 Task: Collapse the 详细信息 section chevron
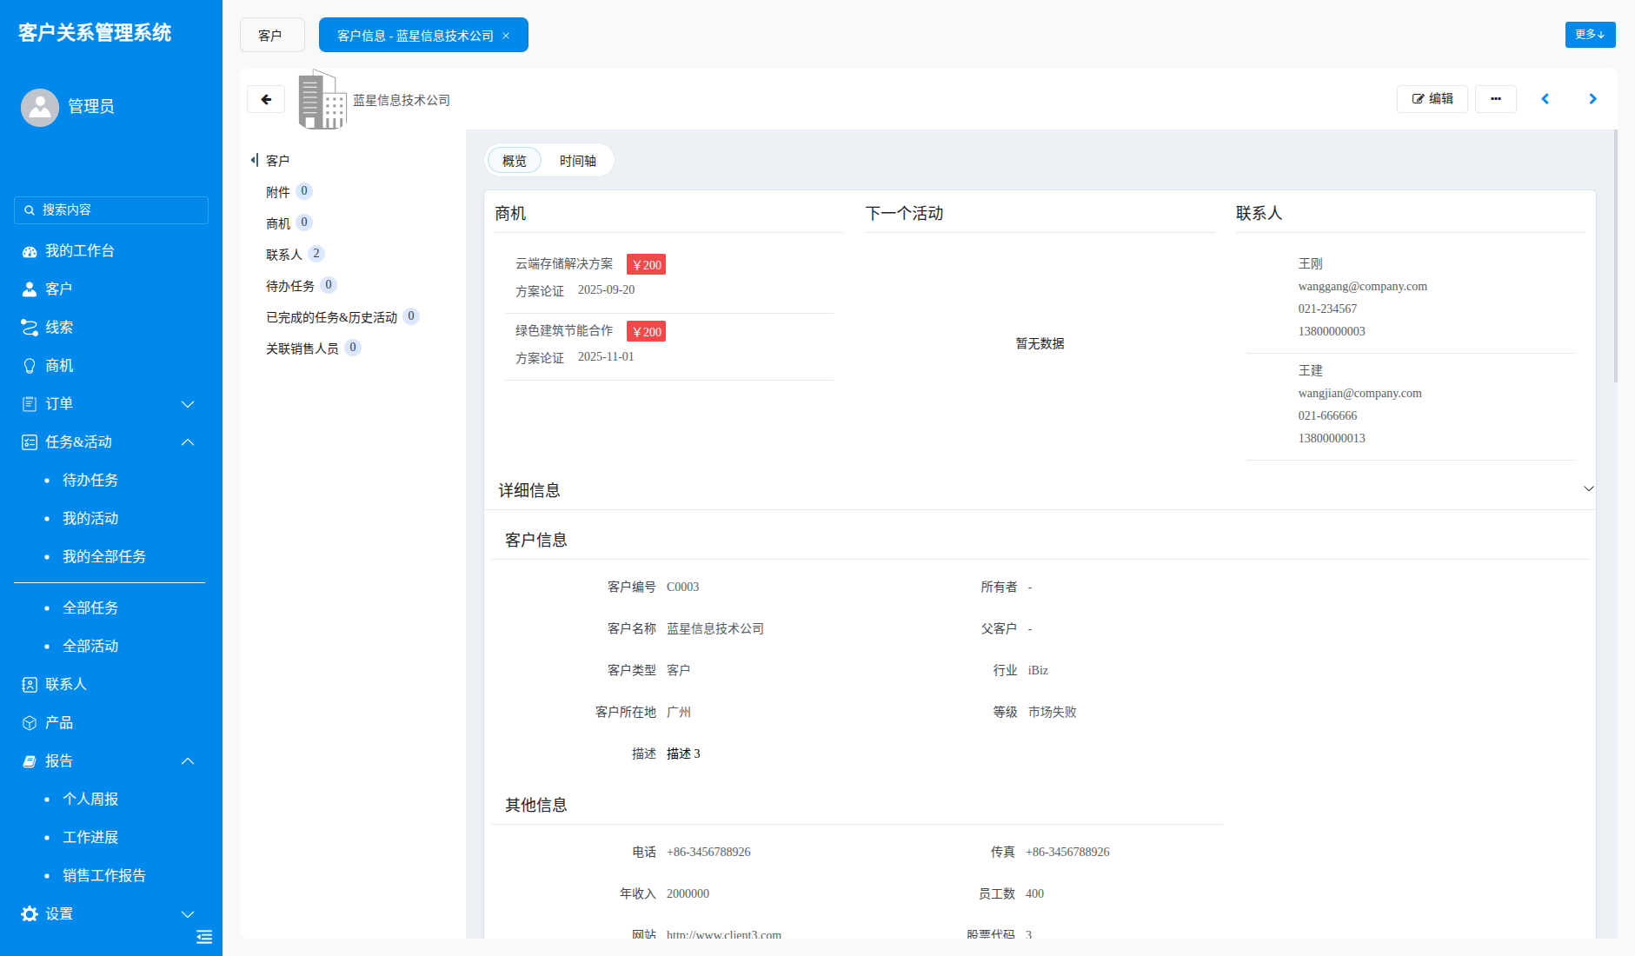(1588, 488)
